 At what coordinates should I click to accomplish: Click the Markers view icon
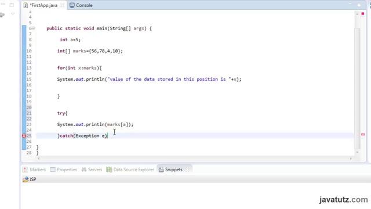click(25, 170)
